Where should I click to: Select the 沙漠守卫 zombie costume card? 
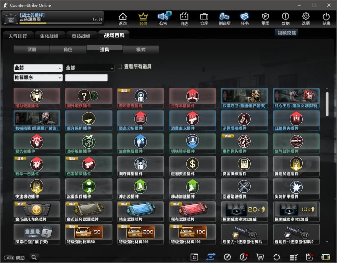tap(244, 98)
